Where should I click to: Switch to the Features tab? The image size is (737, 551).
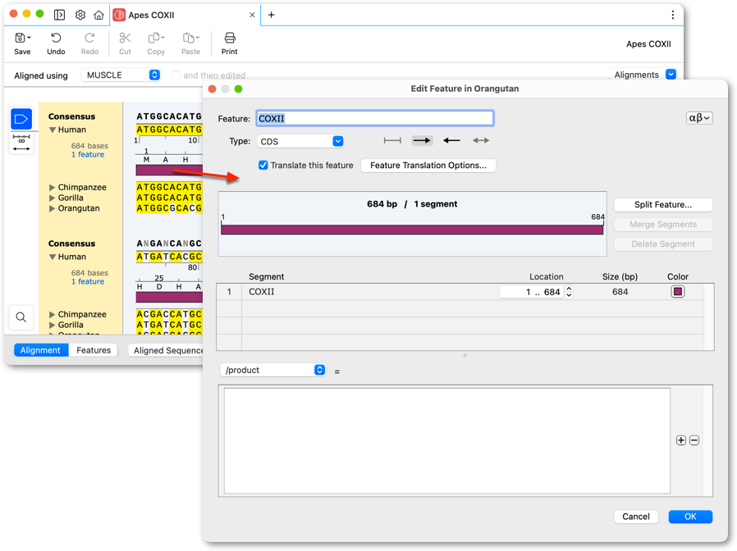(x=94, y=350)
